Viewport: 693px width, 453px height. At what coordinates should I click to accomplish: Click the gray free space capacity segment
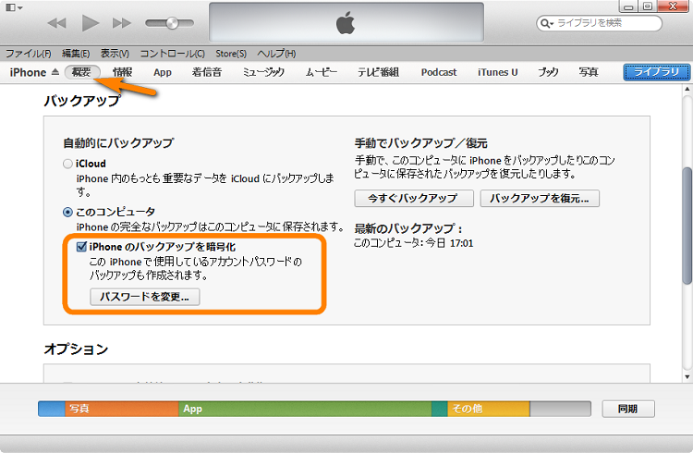(561, 409)
